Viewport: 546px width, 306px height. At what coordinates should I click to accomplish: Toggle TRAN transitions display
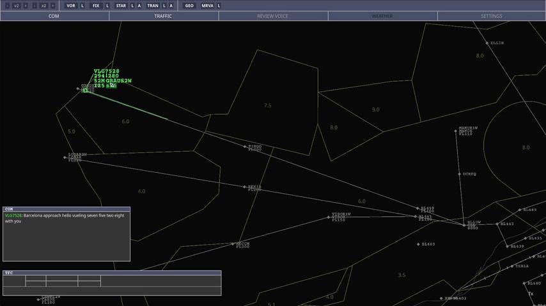tap(153, 6)
